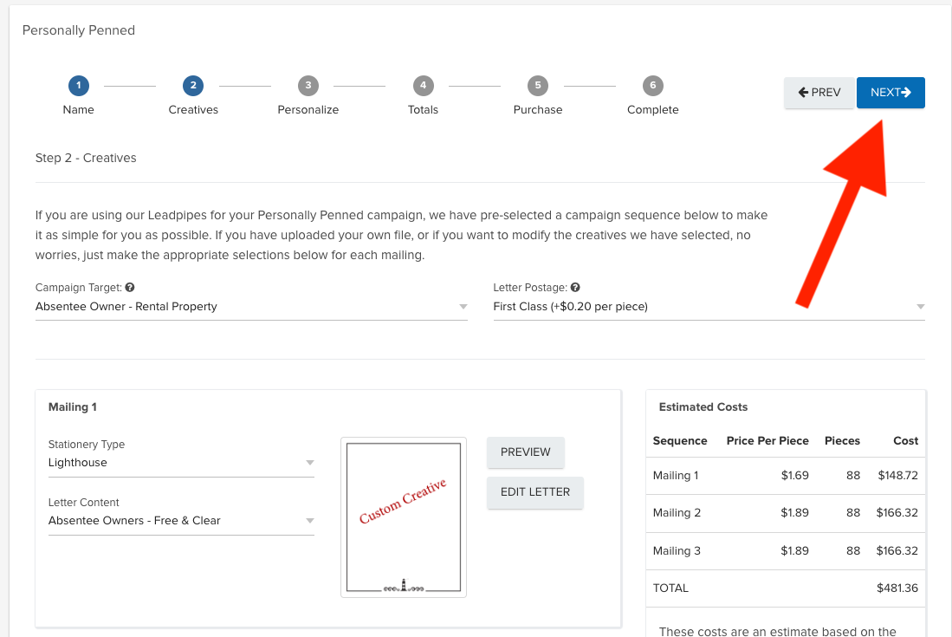Click the Sequence column header
952x637 pixels.
click(x=680, y=441)
